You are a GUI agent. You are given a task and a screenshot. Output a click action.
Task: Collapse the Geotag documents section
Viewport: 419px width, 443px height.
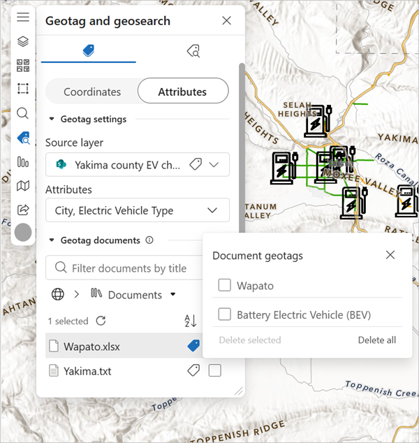click(52, 240)
